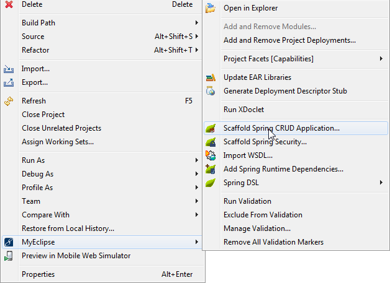Click the Update EAR Libraries books icon
390x283 pixels.
coord(211,77)
